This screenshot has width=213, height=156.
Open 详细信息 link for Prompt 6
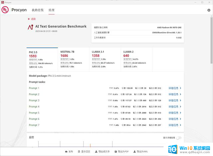point(173,119)
